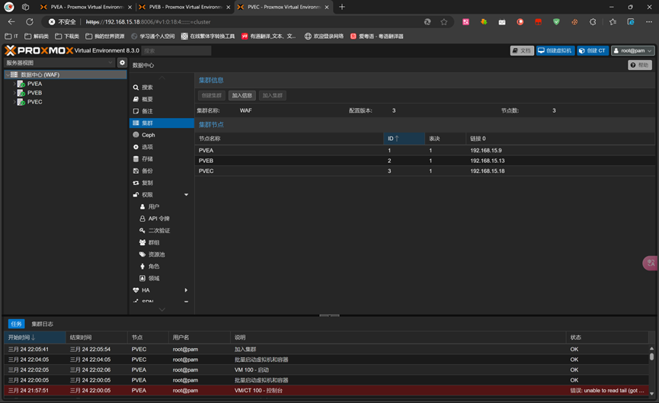Select the 集群 cluster menu item

pos(162,123)
